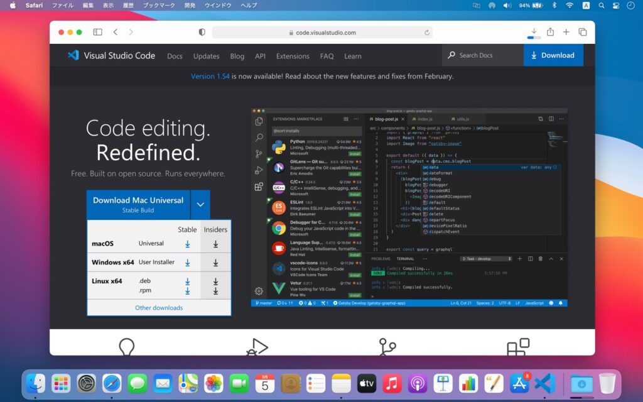Focus the Search Docs field
Viewport: 643px width, 402px height.
[x=483, y=55]
